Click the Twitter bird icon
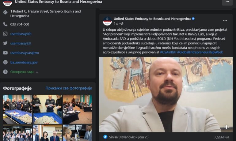 pyautogui.click(x=5, y=43)
